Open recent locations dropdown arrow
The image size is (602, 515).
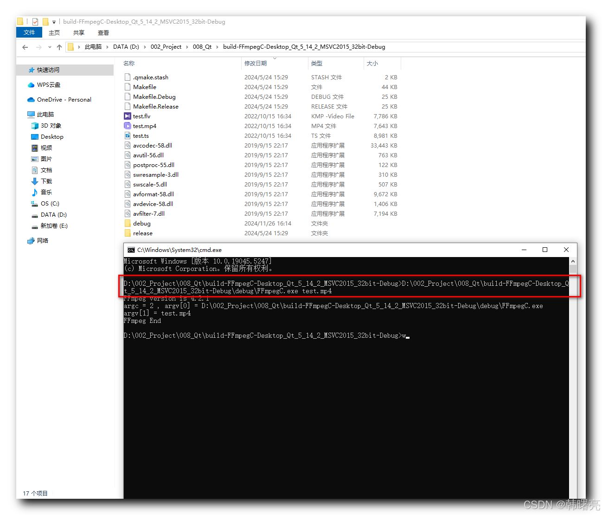(x=50, y=47)
